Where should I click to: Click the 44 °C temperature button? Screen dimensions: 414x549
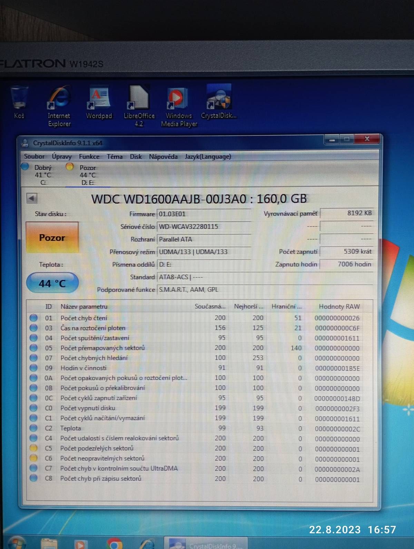pyautogui.click(x=52, y=283)
